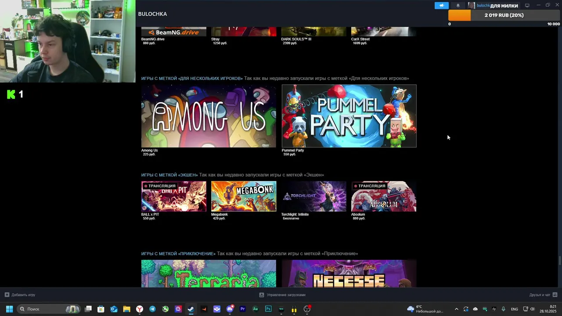
Task: Open Steam notifications bell
Action: click(x=458, y=6)
